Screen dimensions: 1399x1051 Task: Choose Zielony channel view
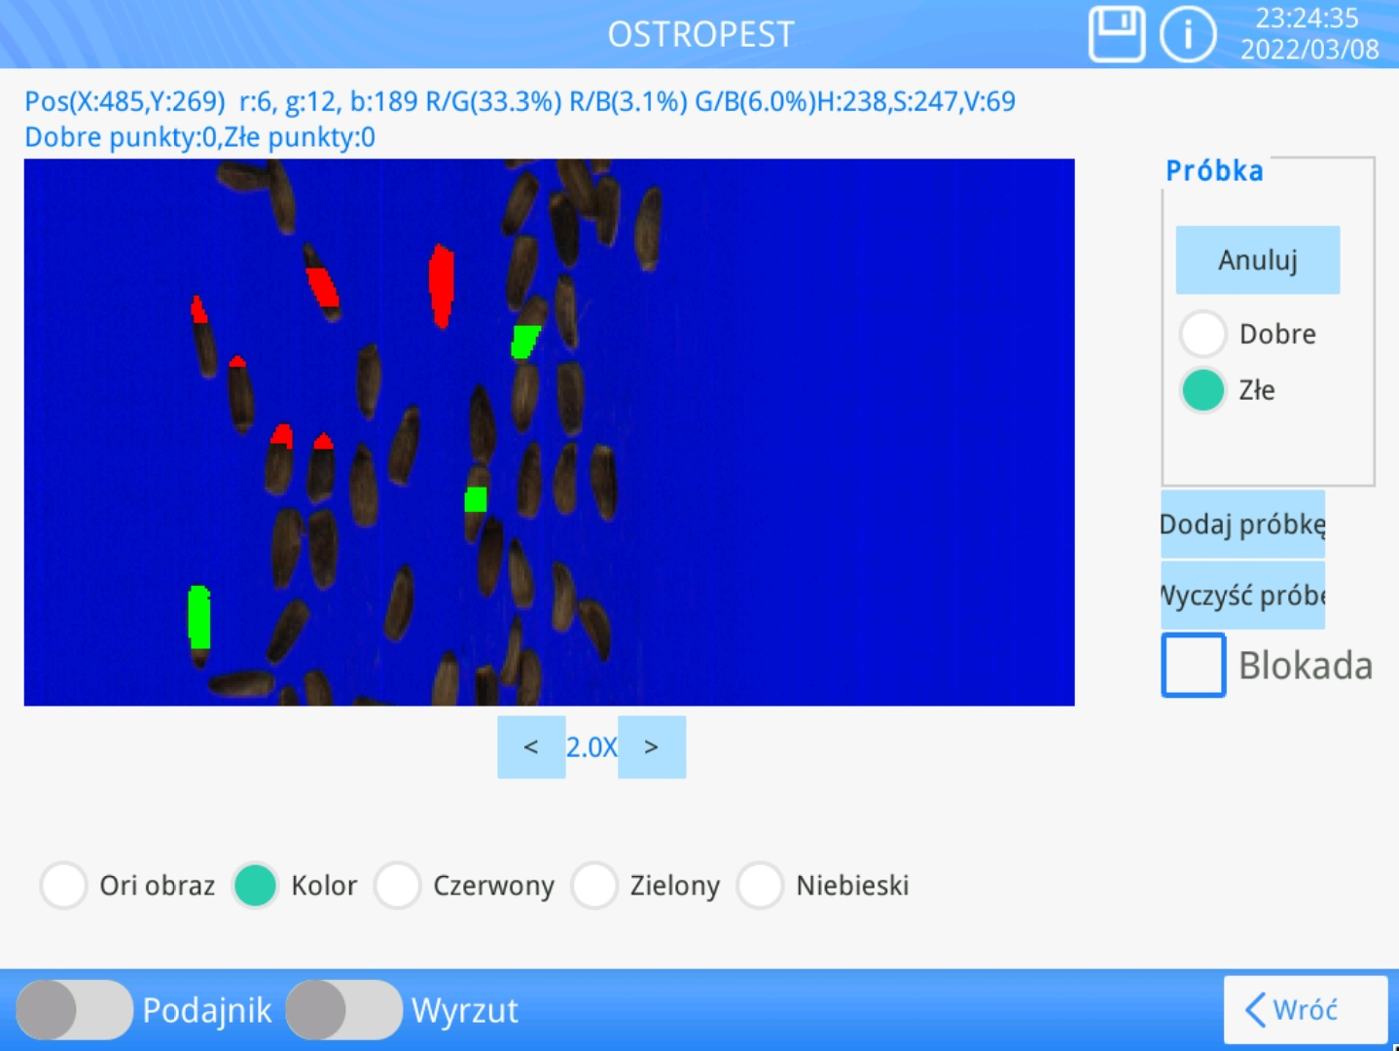594,886
